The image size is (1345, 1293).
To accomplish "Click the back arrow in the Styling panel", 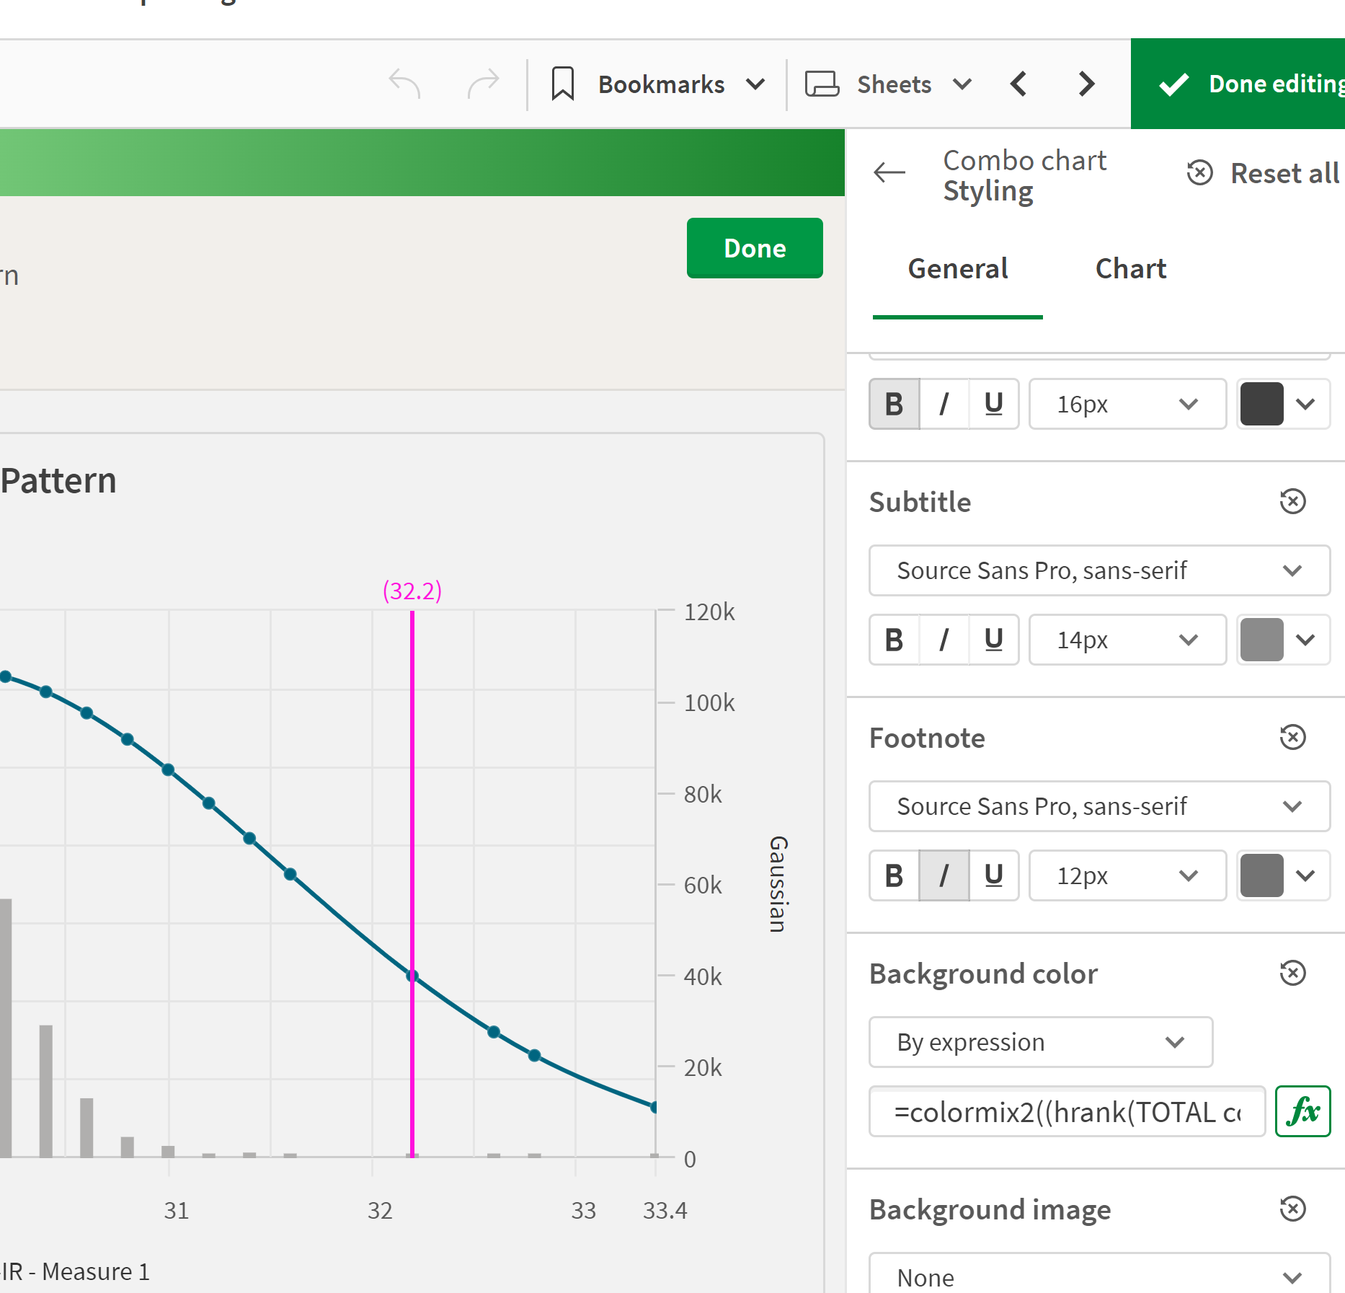I will pyautogui.click(x=889, y=172).
